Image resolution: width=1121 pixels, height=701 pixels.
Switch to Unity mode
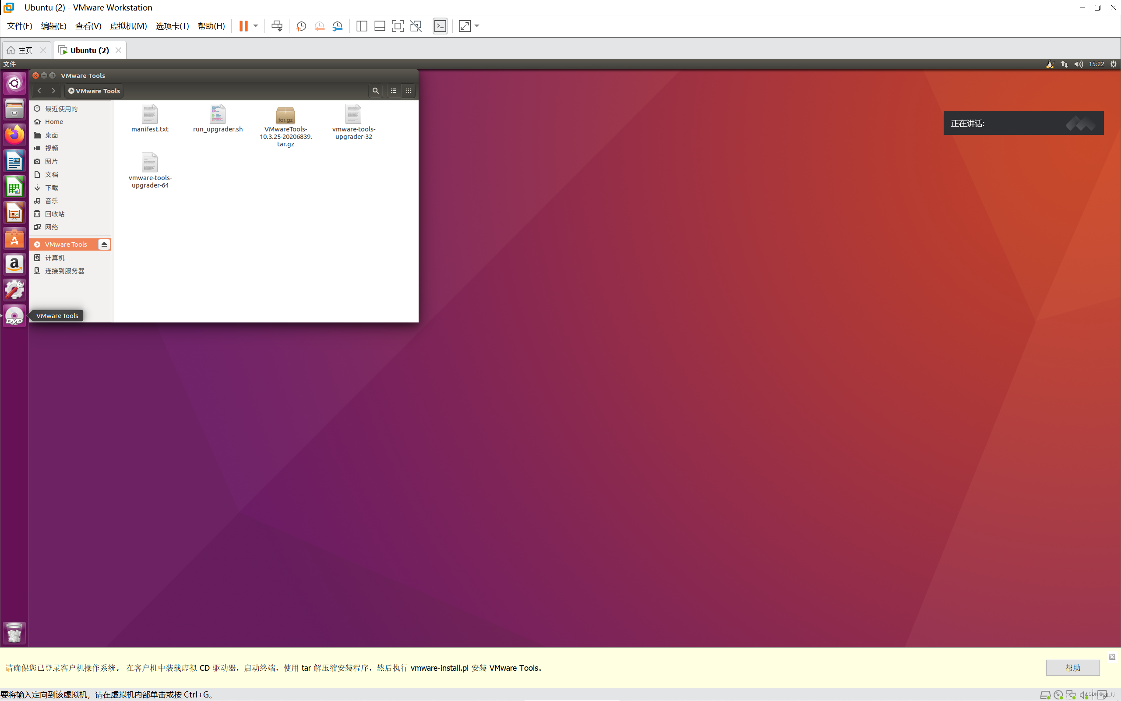[416, 26]
